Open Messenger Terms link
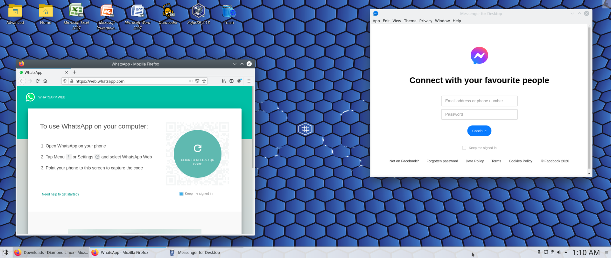Image resolution: width=611 pixels, height=258 pixels. coord(496,161)
